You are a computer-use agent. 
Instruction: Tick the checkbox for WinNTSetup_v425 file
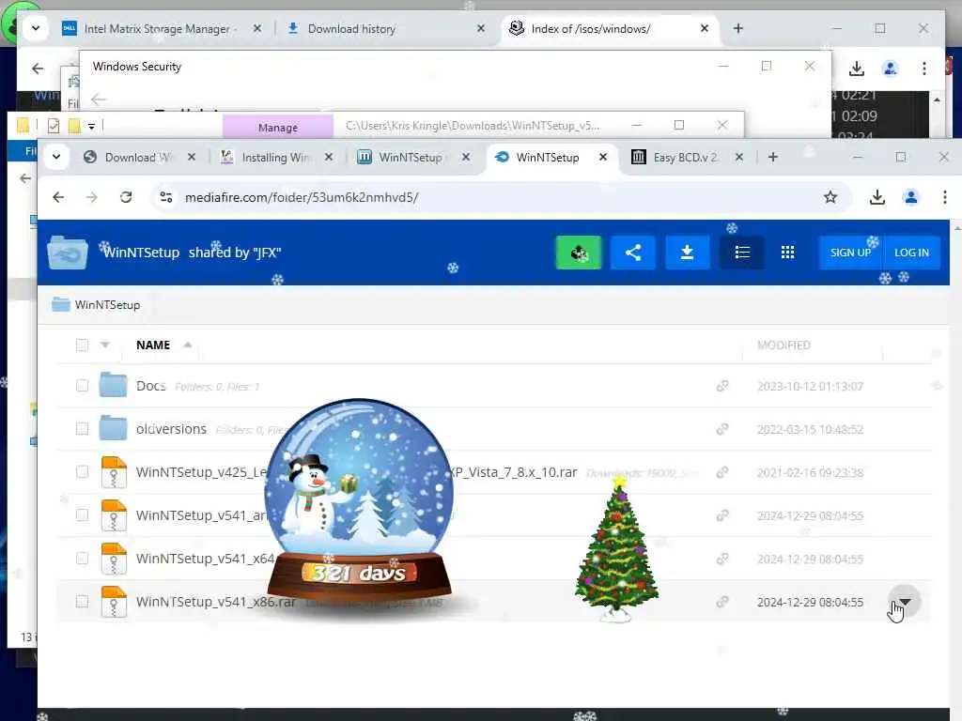pos(82,472)
